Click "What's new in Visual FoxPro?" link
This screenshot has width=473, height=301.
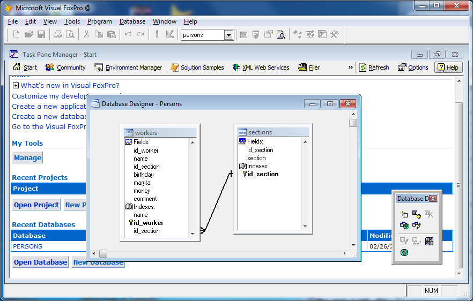tap(70, 85)
